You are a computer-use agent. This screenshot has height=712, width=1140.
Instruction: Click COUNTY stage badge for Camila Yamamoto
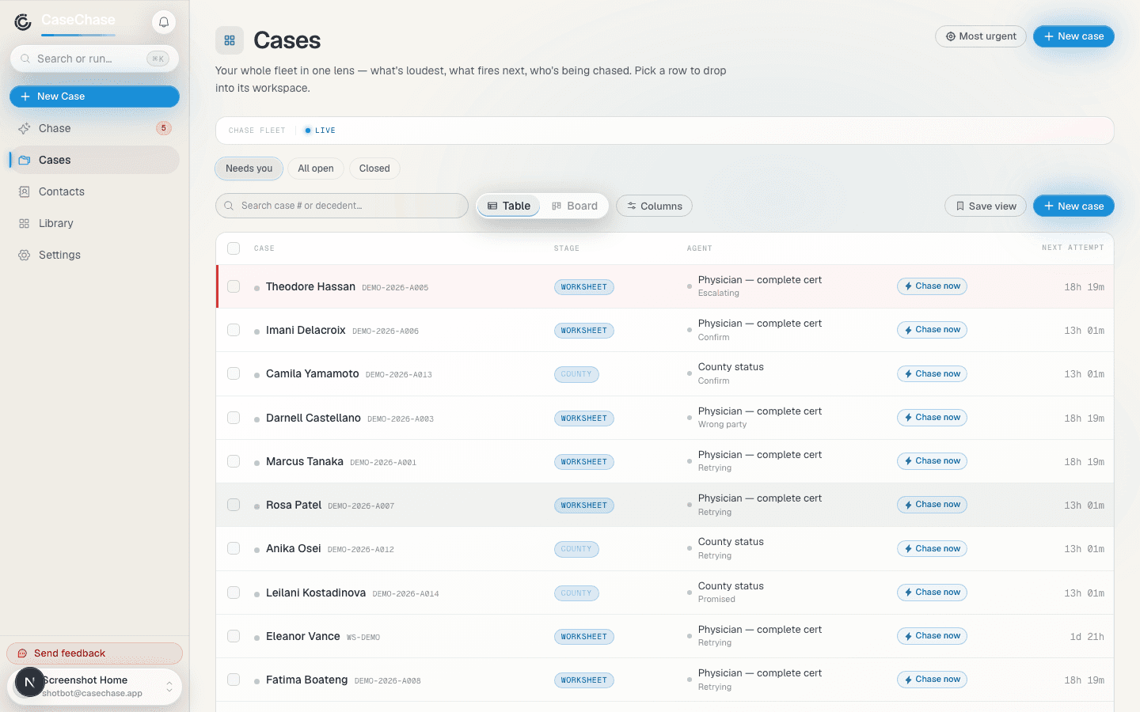tap(576, 374)
